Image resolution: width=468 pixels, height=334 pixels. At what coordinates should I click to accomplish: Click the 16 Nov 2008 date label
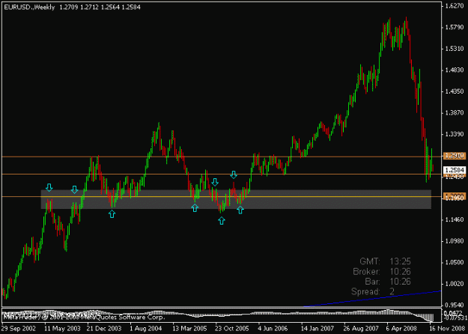point(446,329)
